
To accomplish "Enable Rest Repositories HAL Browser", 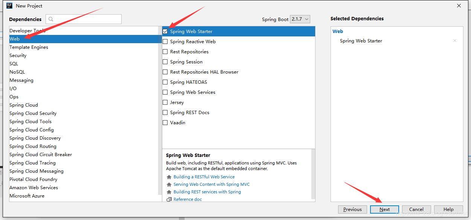I will coord(165,72).
